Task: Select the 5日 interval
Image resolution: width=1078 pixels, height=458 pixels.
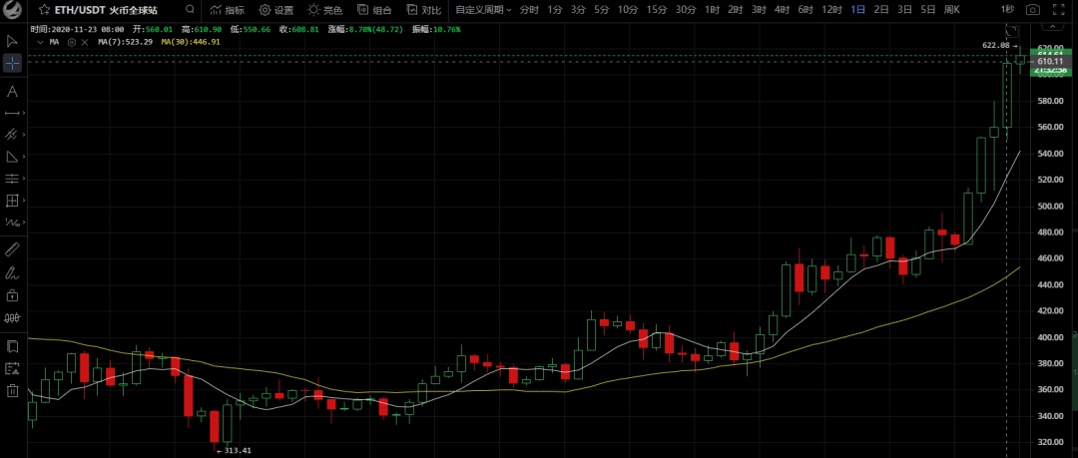Action: click(x=928, y=10)
